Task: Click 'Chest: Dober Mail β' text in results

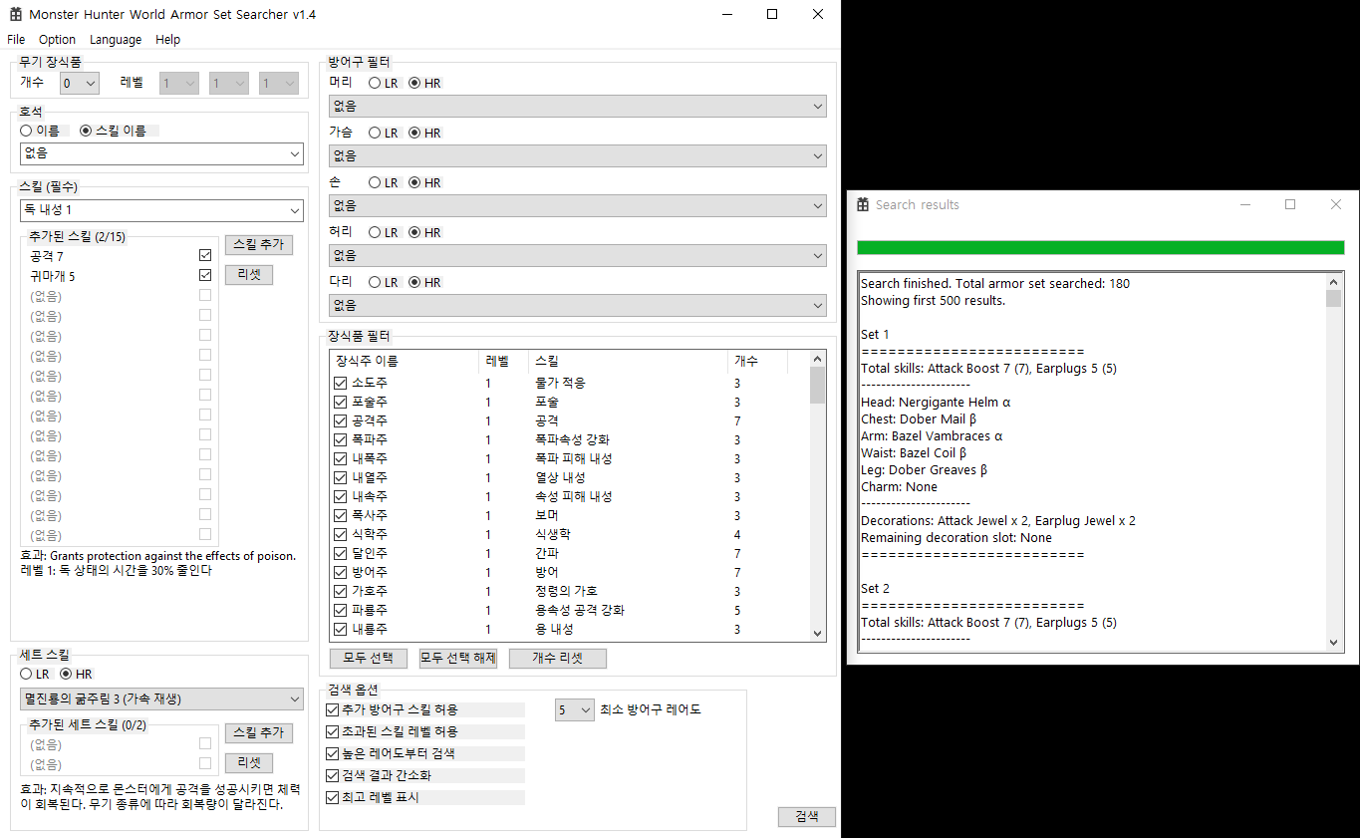Action: (919, 419)
